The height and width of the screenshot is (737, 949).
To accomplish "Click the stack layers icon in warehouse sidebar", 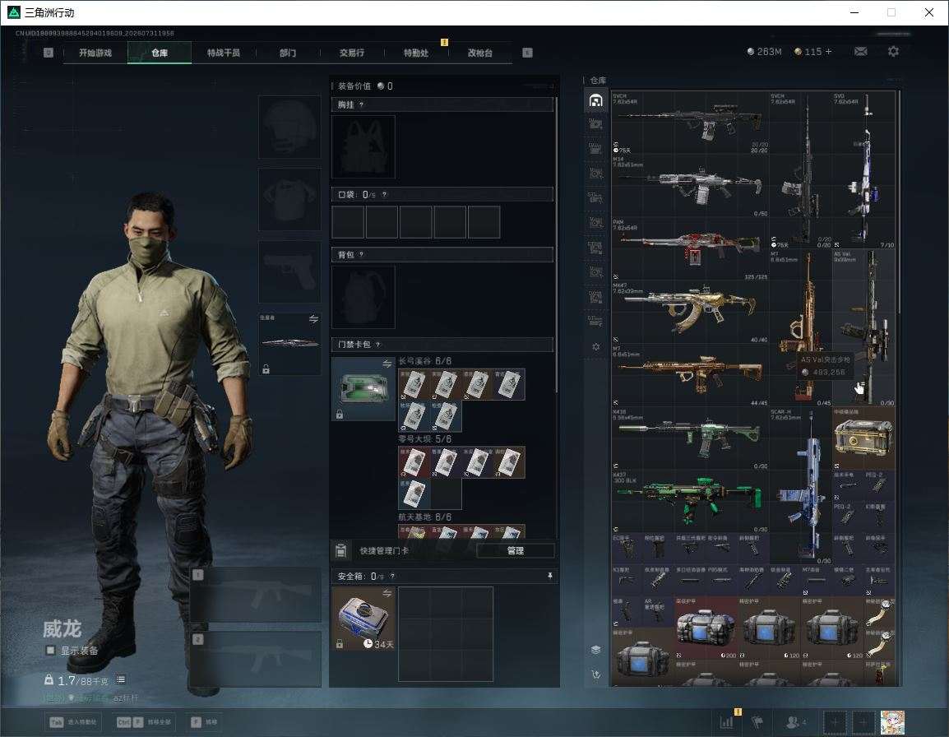I will tap(595, 650).
